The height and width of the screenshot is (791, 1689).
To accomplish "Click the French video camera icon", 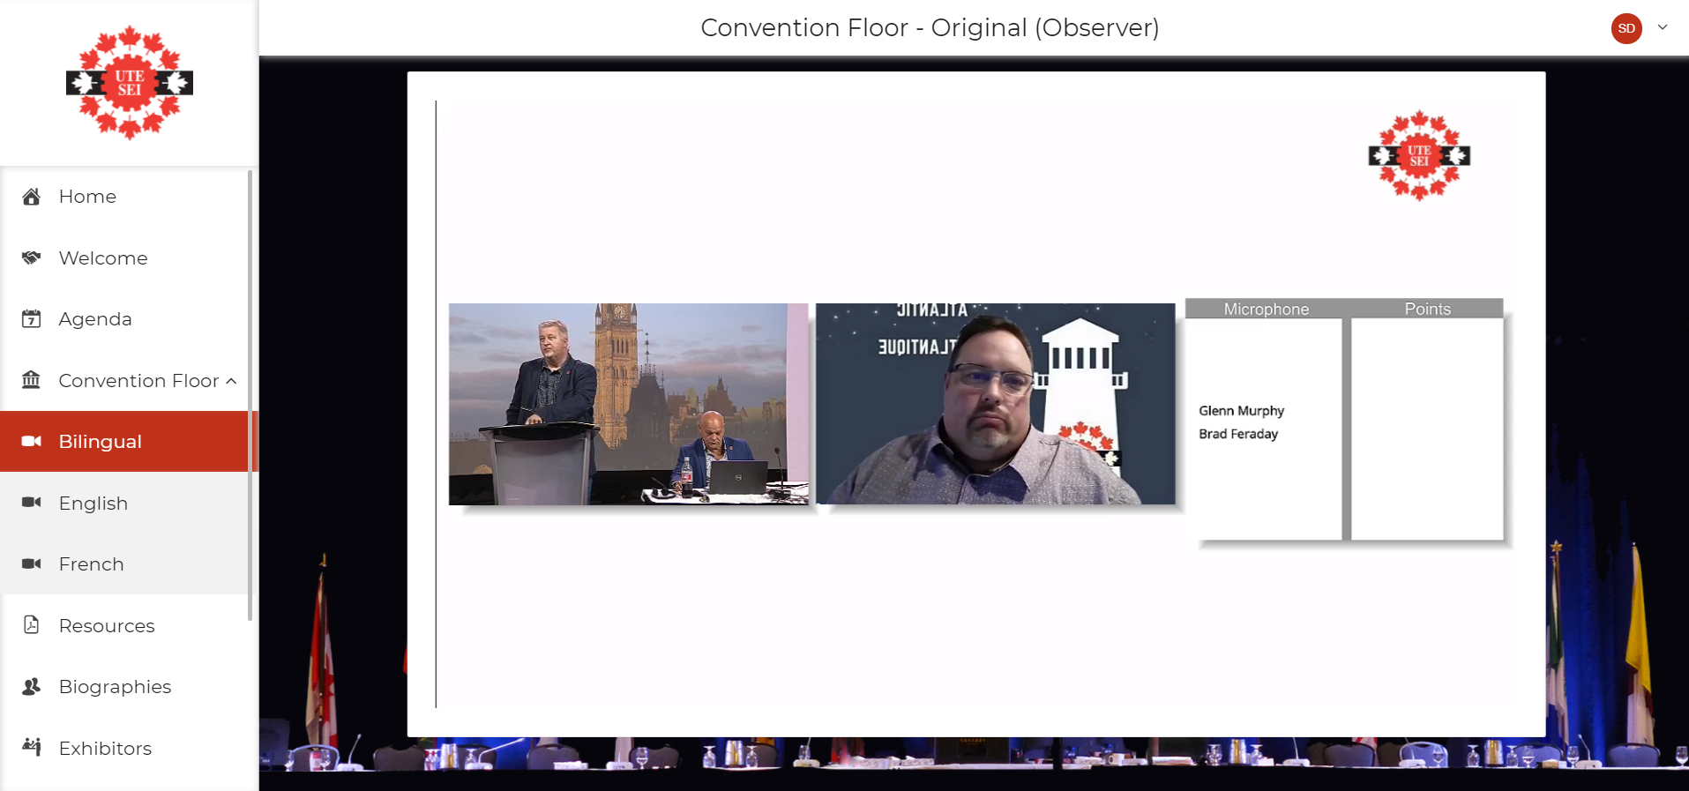I will tap(32, 563).
